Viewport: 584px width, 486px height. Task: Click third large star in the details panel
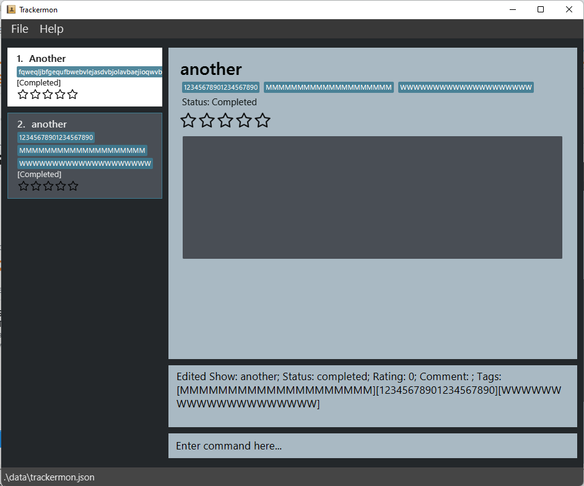pos(225,120)
